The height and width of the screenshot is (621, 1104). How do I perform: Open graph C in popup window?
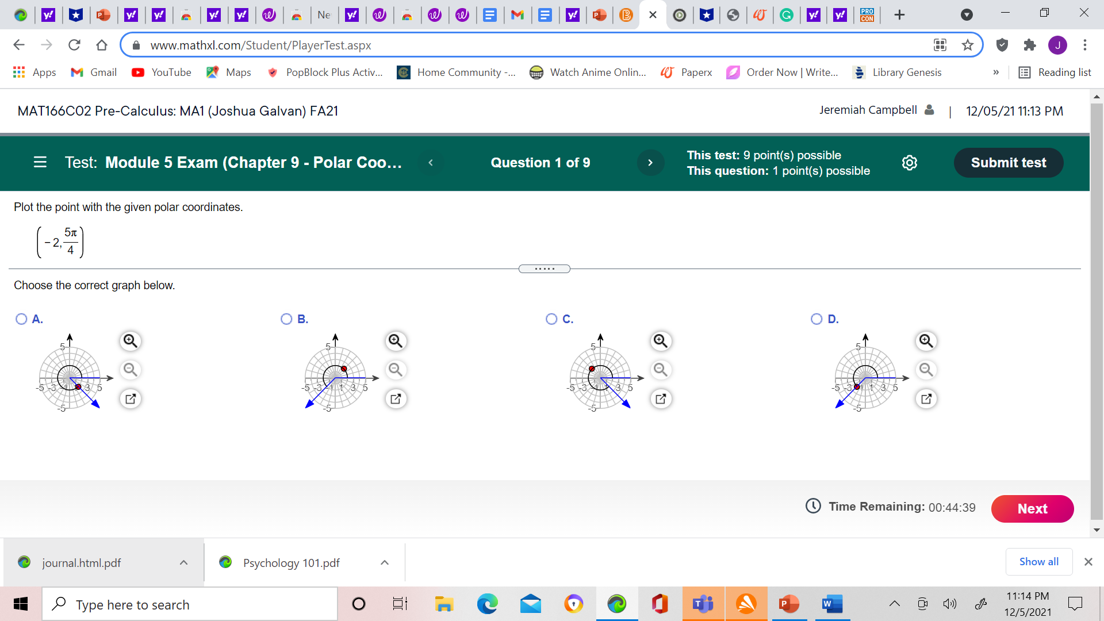(661, 398)
